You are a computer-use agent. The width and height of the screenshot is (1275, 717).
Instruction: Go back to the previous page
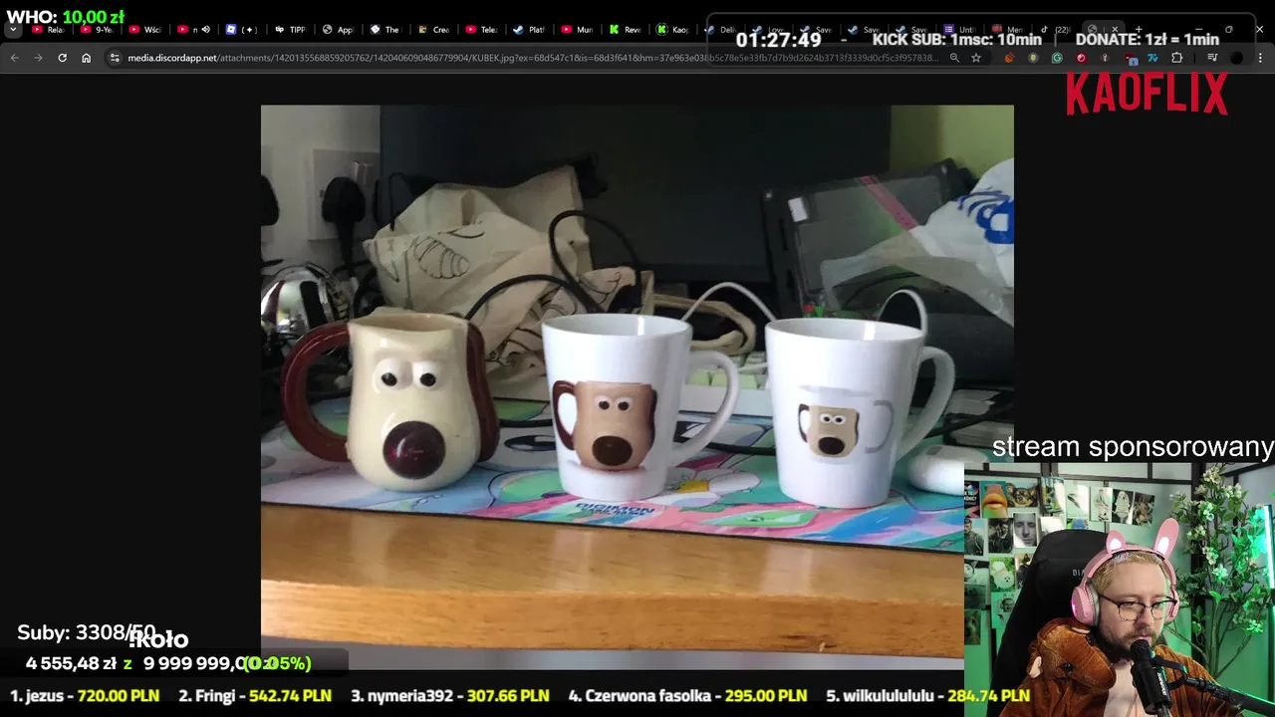point(14,58)
